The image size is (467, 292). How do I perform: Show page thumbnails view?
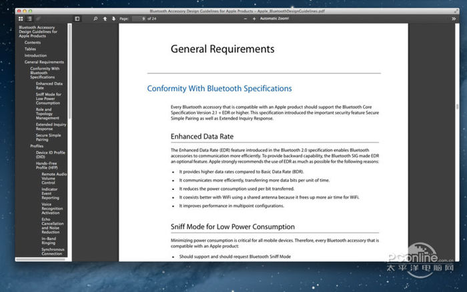(21, 19)
